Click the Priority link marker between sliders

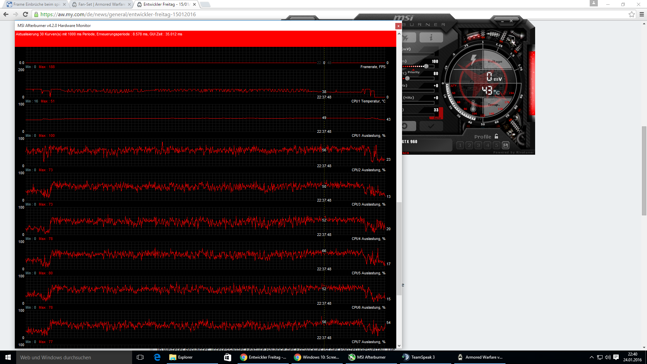(413, 72)
